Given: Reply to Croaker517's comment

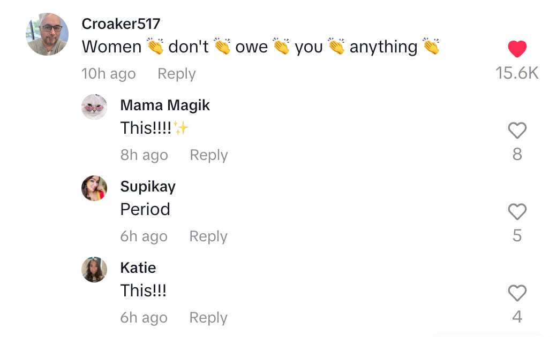Looking at the screenshot, I should click(176, 74).
